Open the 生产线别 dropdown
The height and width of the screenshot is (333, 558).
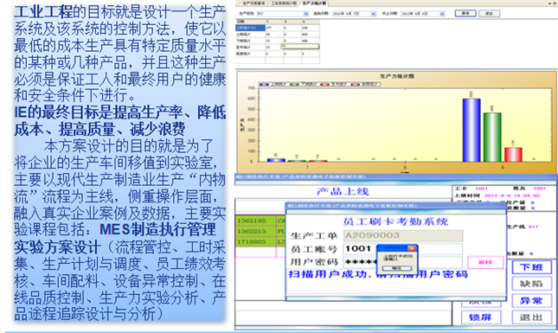pyautogui.click(x=305, y=14)
